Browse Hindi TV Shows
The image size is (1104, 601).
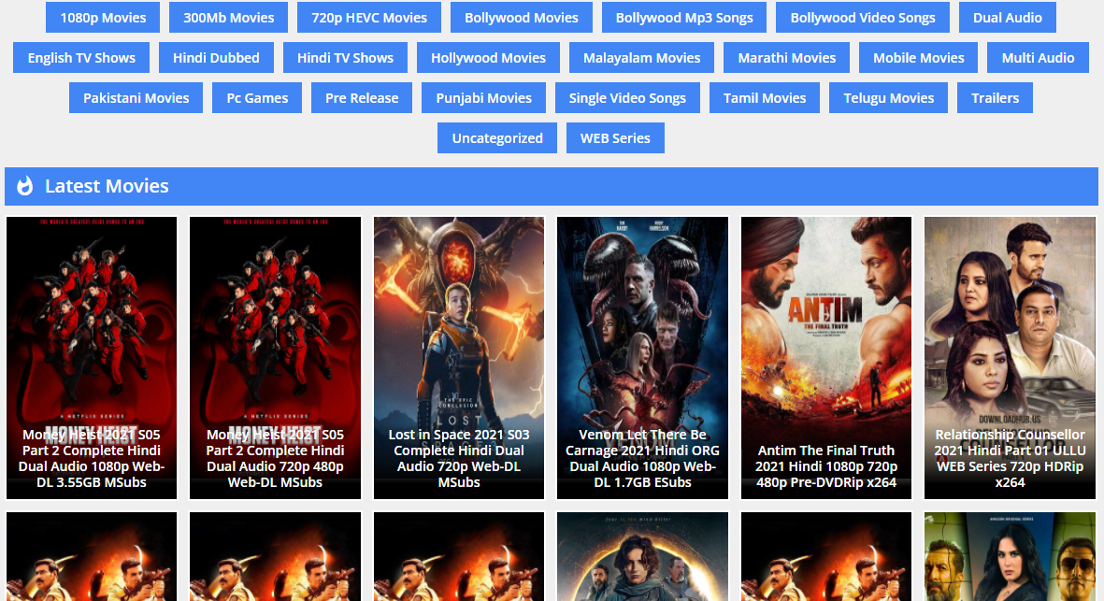pyautogui.click(x=345, y=58)
